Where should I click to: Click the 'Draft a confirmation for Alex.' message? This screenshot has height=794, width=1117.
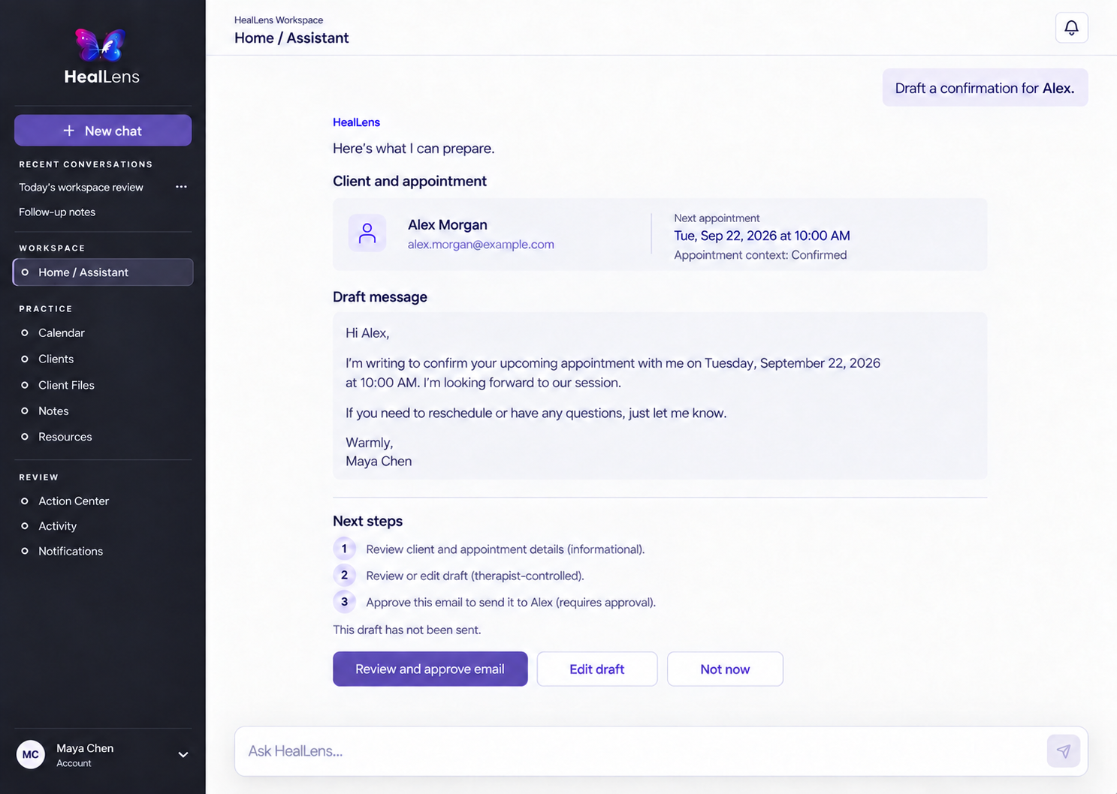coord(985,88)
